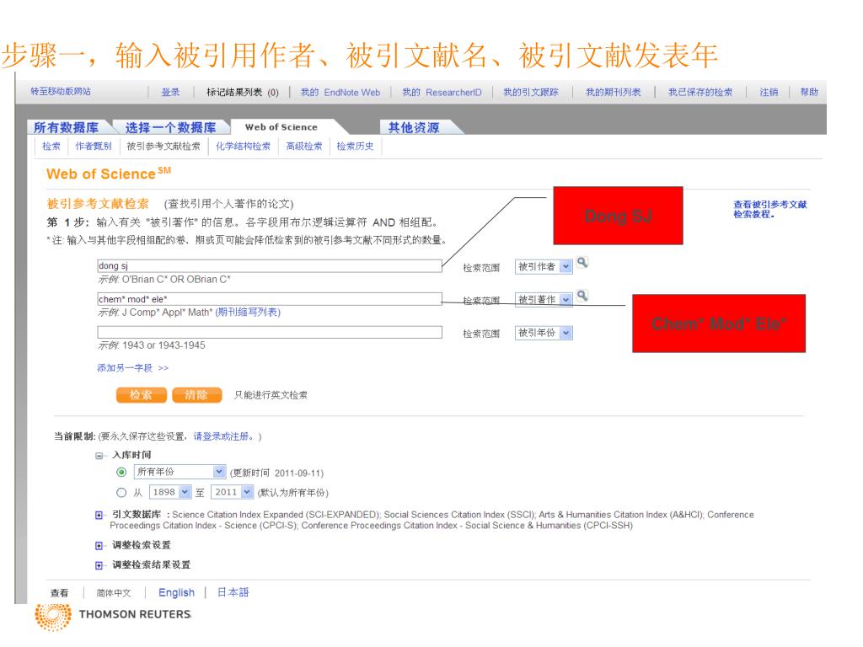Image resolution: width=863 pixels, height=647 pixels.
Task: Open the 高级检索 sub-tab
Action: [x=304, y=147]
